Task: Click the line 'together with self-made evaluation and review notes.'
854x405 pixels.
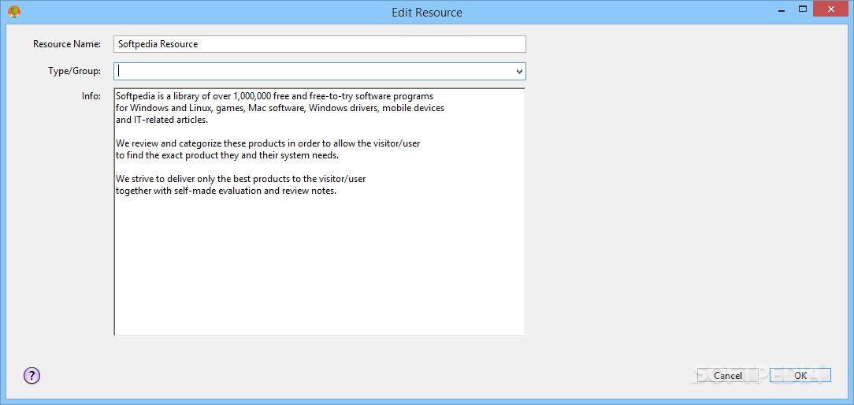Action: [x=226, y=191]
